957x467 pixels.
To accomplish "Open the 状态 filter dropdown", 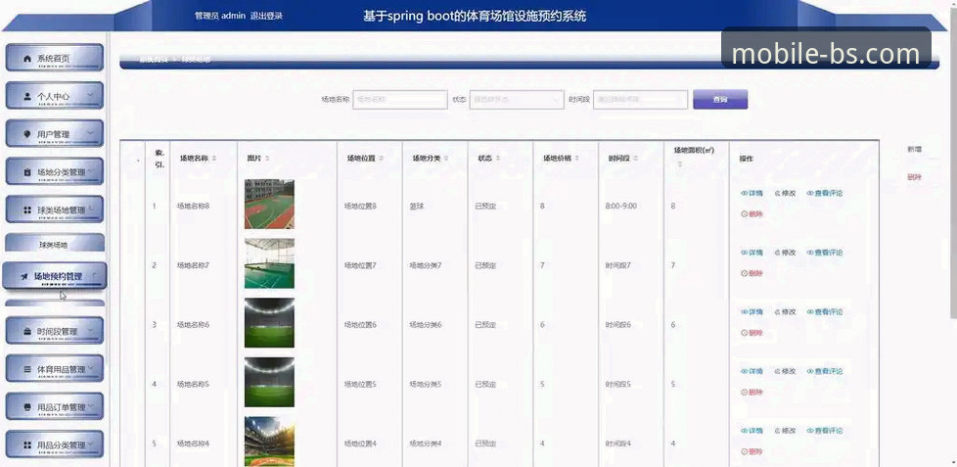I will (517, 100).
